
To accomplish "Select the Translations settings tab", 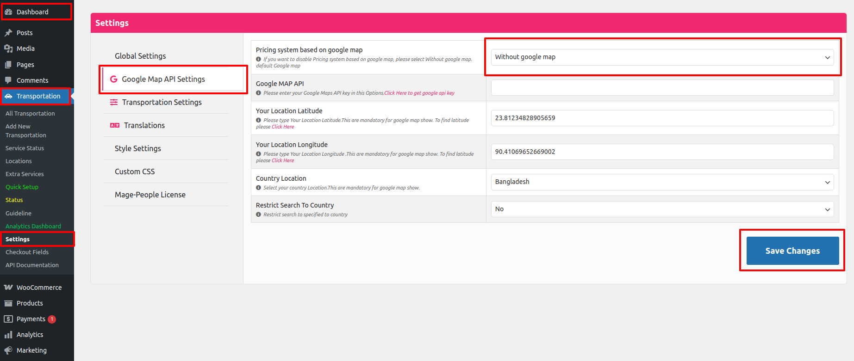I will click(x=144, y=126).
